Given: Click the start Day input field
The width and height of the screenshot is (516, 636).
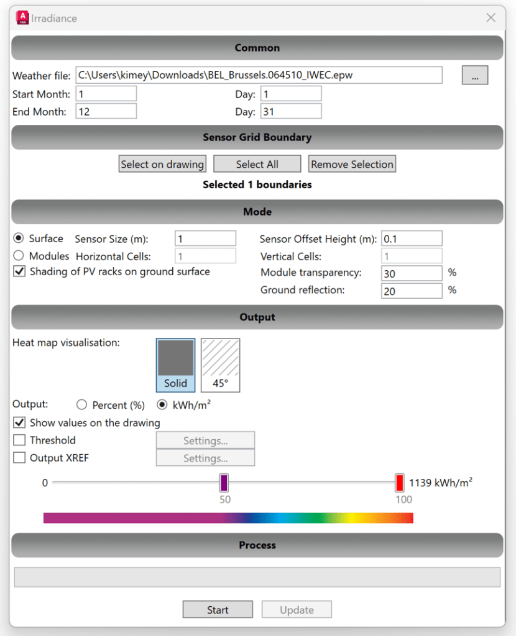Looking at the screenshot, I should 291,94.
